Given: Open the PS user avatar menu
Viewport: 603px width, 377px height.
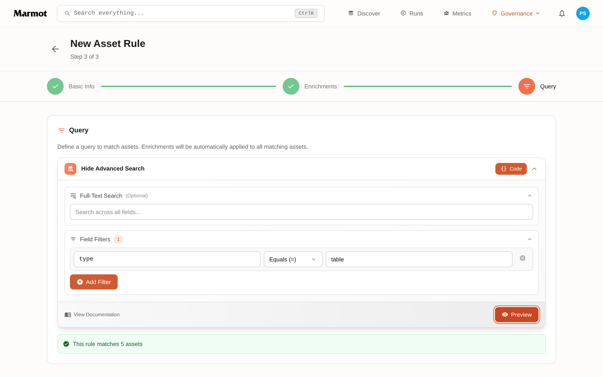Looking at the screenshot, I should [x=583, y=13].
